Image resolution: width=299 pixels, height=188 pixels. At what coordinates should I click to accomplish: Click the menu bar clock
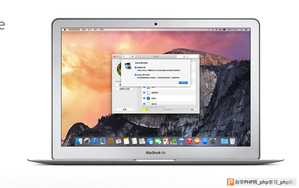(x=233, y=30)
